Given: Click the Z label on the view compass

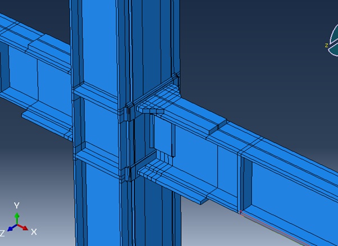Looking at the screenshot, I should click(326, 45).
